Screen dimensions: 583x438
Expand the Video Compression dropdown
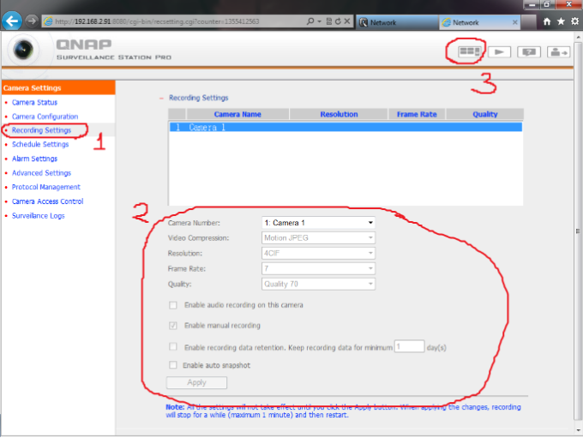[x=318, y=238]
